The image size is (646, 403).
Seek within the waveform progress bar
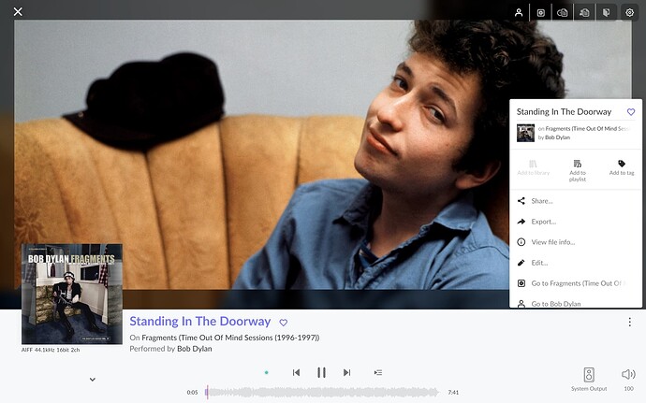pos(322,393)
